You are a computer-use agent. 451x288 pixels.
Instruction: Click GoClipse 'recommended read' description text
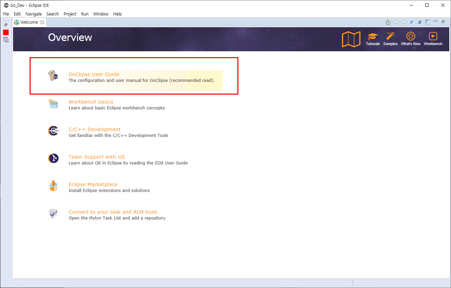click(141, 81)
